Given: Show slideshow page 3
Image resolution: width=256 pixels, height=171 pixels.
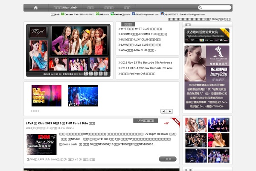Looking at the screenshot, I should [x=96, y=74].
